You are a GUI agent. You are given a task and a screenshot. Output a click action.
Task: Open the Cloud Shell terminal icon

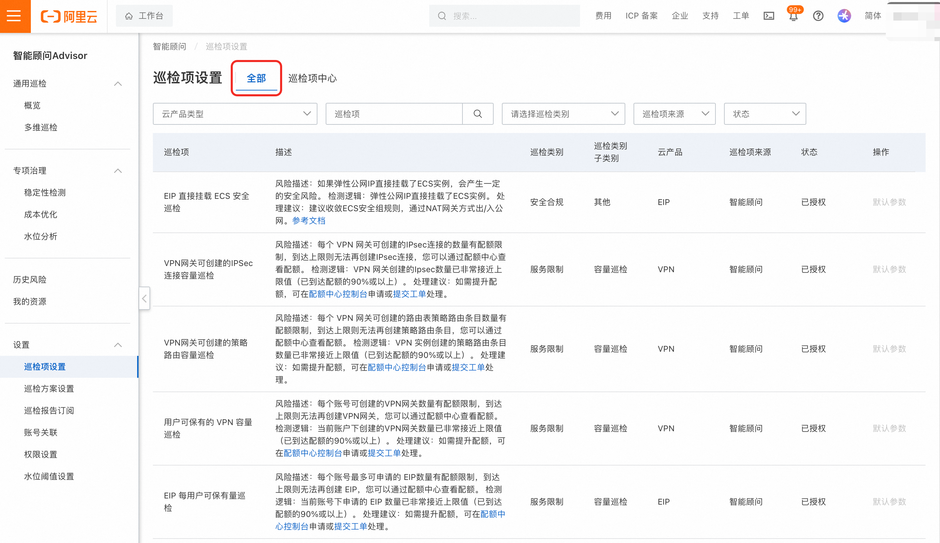point(769,16)
